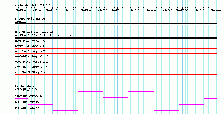Click ruler position 37441970
Viewport: 224px width, 114px height.
[52, 10]
